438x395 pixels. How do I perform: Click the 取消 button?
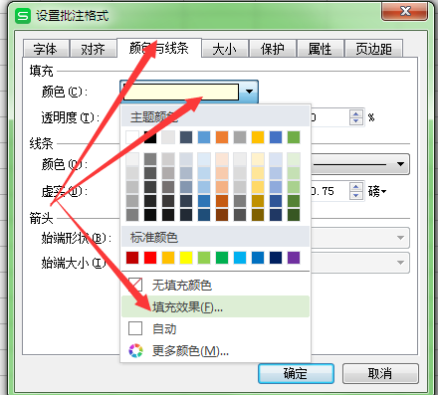[x=380, y=373]
